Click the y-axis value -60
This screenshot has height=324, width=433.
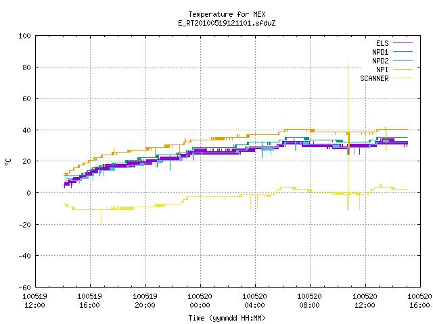[24, 288]
